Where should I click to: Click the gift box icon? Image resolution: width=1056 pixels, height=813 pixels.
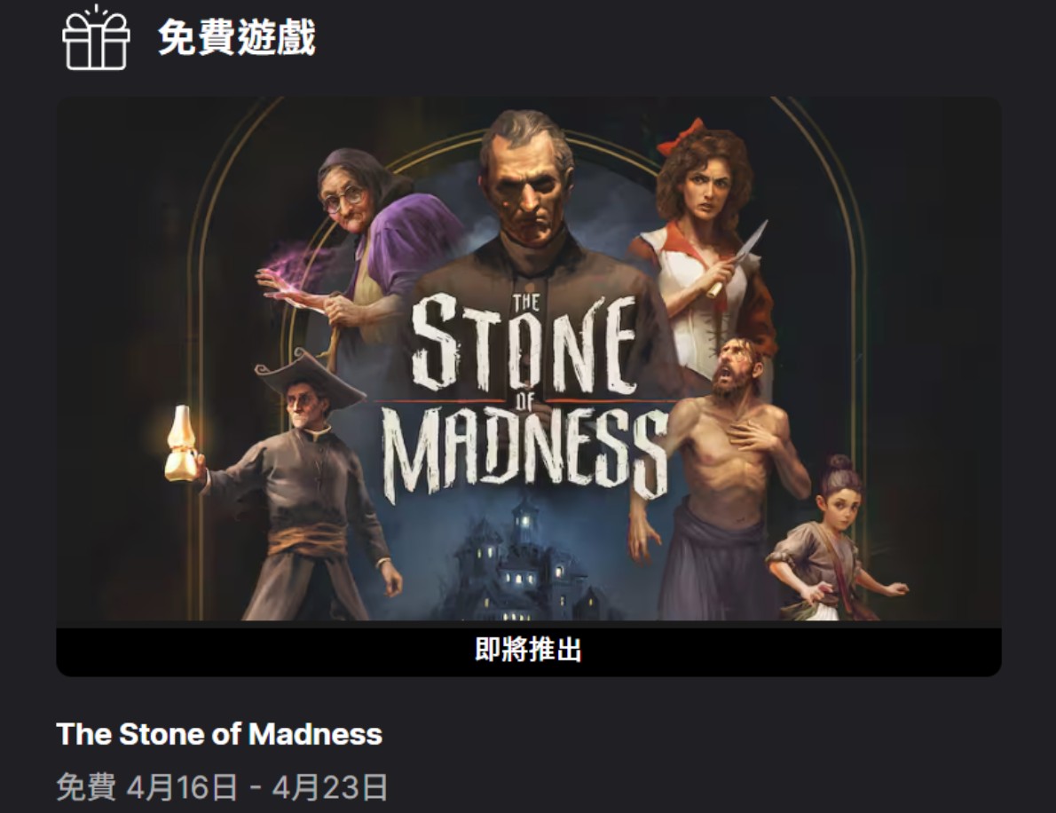coord(96,37)
